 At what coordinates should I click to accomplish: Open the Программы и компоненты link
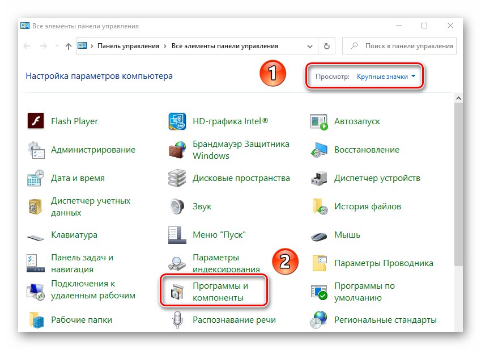(x=220, y=292)
